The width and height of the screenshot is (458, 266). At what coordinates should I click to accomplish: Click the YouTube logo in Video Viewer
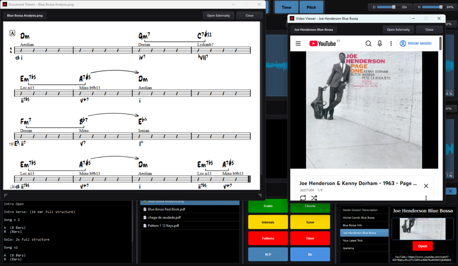(x=322, y=43)
